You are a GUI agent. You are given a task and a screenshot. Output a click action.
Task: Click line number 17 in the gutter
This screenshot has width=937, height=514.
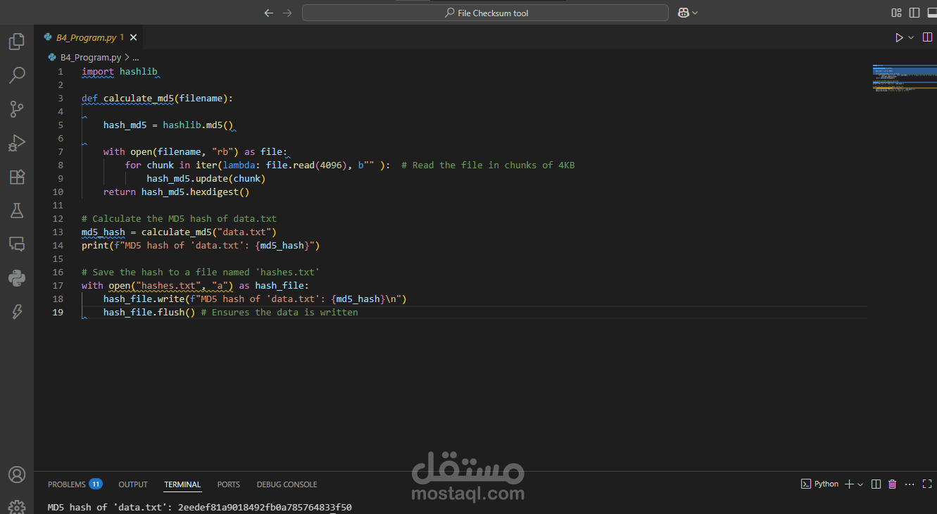58,285
